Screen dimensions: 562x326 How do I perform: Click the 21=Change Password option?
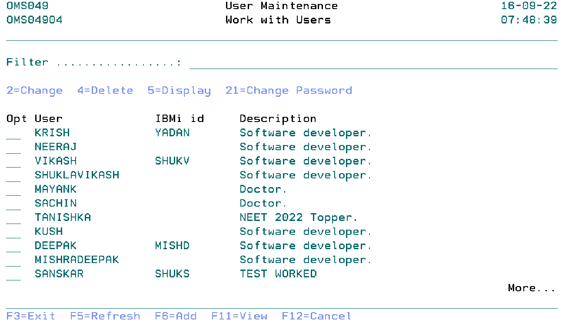289,91
